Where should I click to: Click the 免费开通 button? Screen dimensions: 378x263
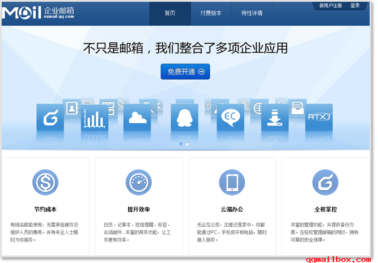tap(185, 71)
